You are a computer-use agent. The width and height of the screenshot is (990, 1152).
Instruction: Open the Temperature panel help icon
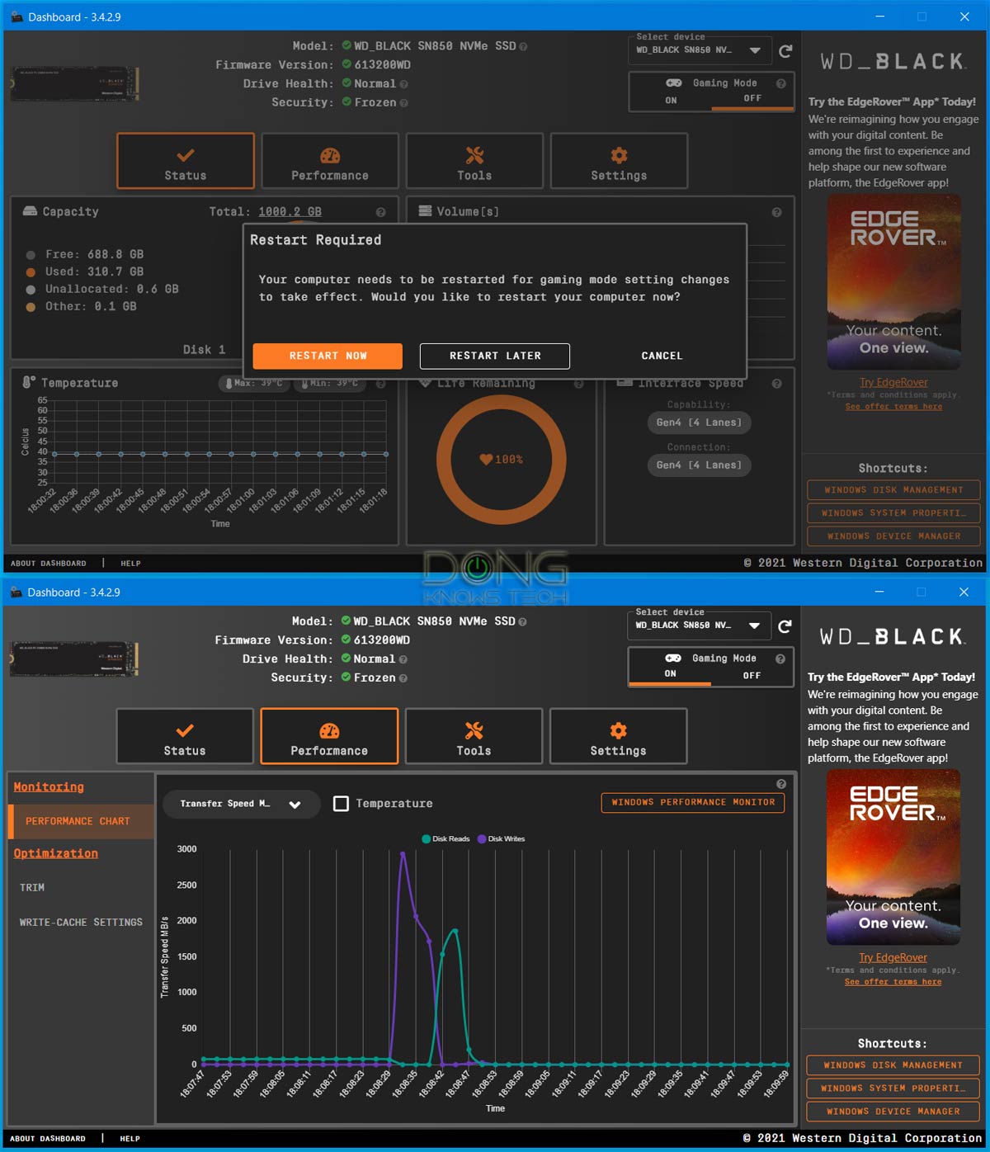tap(380, 384)
